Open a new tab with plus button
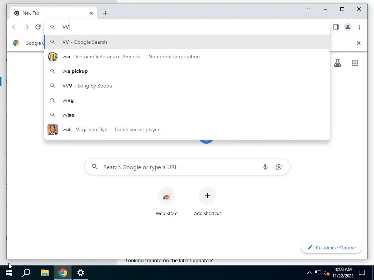The image size is (374, 280). [x=105, y=13]
